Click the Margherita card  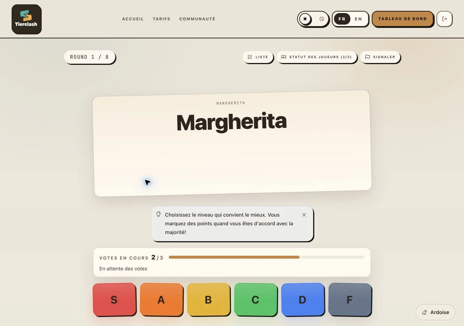pyautogui.click(x=232, y=143)
